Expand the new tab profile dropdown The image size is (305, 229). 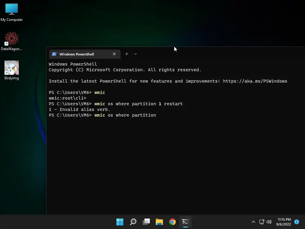(x=136, y=54)
